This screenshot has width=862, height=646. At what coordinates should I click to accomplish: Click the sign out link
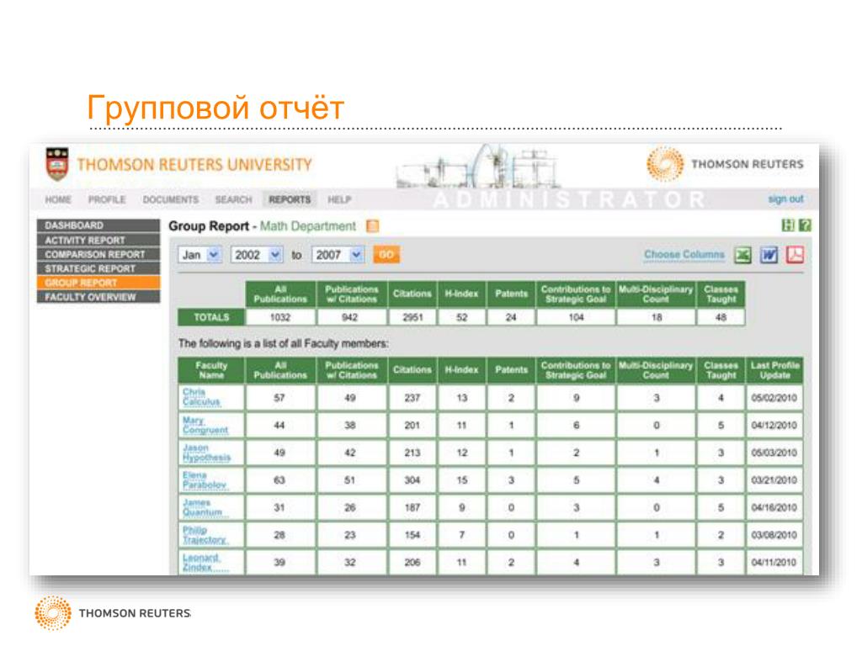click(785, 199)
